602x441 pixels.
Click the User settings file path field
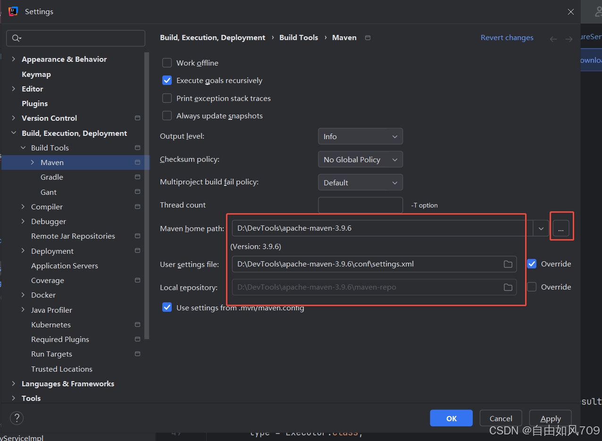tap(374, 264)
